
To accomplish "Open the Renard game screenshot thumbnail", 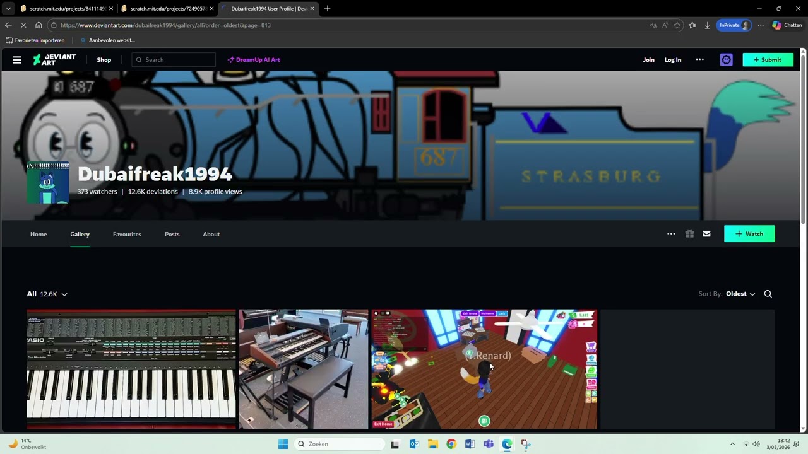I will click(484, 369).
